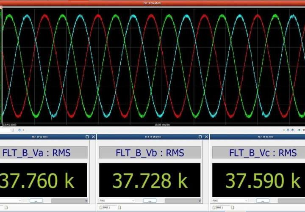Add a new page tab in Va panel
This screenshot has width=305, height=212.
click(6, 207)
